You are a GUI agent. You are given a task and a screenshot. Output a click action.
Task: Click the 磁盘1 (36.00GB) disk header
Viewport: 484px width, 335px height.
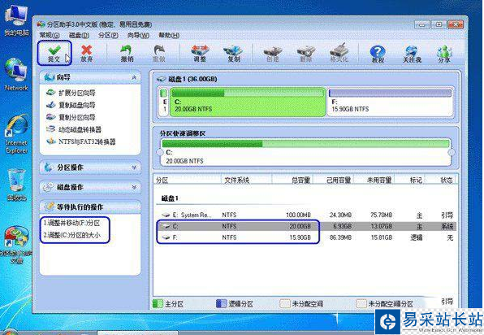click(192, 79)
